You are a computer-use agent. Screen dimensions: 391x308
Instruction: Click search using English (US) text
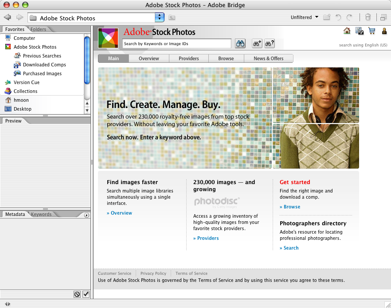(x=363, y=45)
